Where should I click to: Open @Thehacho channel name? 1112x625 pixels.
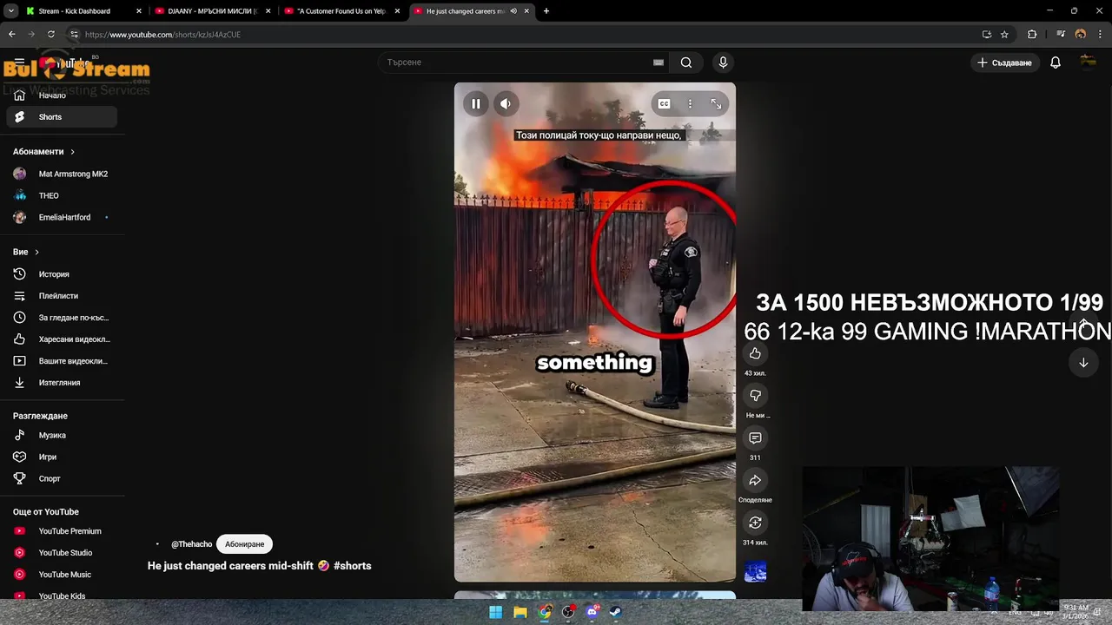coord(191,544)
